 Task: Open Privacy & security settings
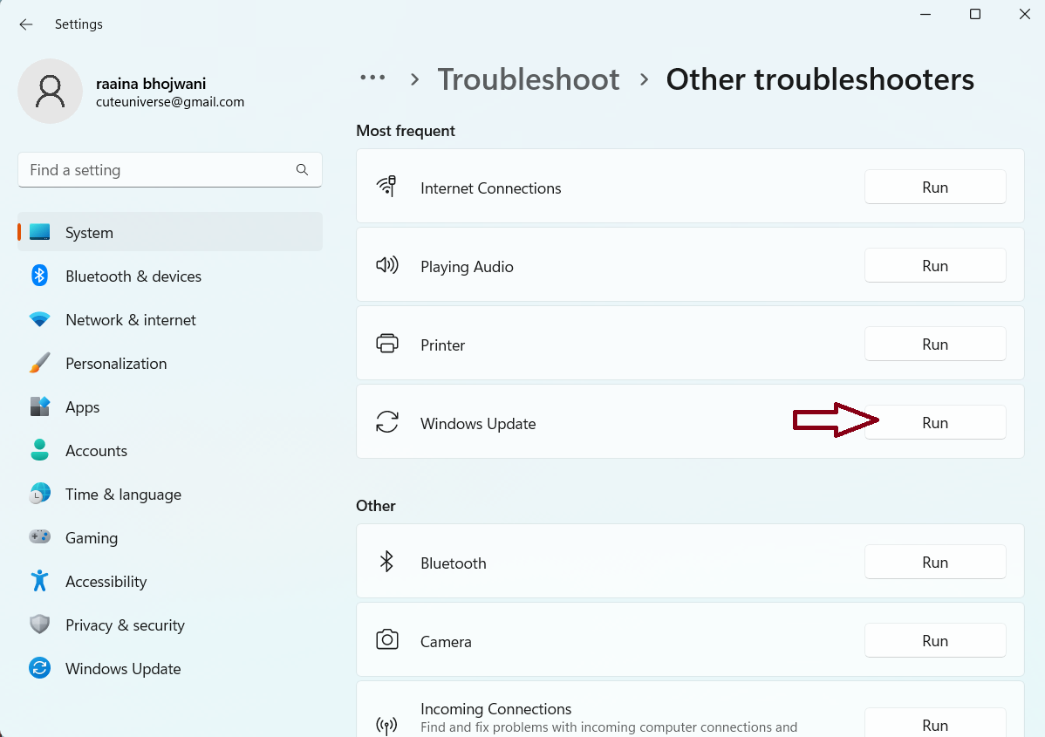[125, 625]
